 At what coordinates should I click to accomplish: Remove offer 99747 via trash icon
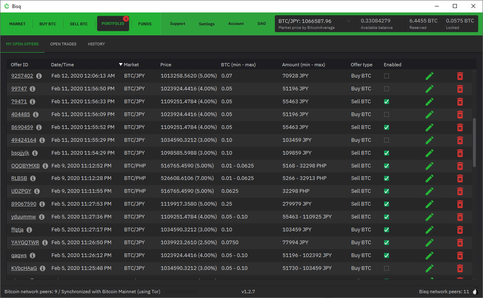tap(460, 89)
